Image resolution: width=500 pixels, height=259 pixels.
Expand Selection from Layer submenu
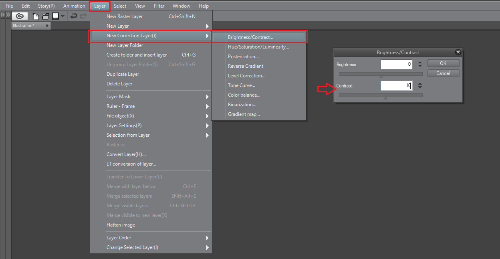point(151,135)
